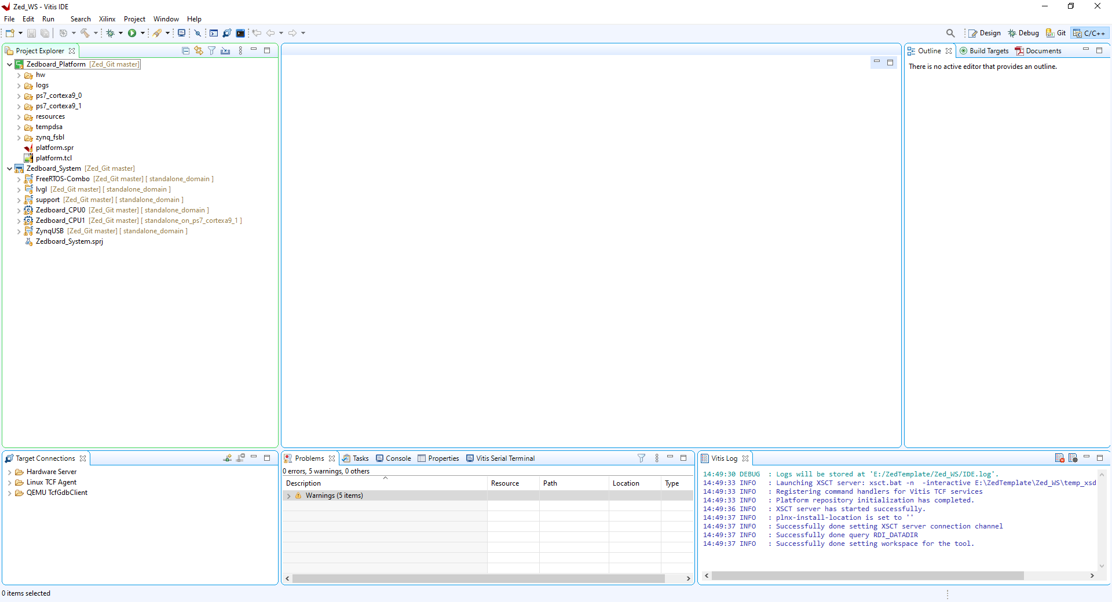Screen dimensions: 1112x602
Task: Open the Run dropdown arrow
Action: (x=142, y=33)
